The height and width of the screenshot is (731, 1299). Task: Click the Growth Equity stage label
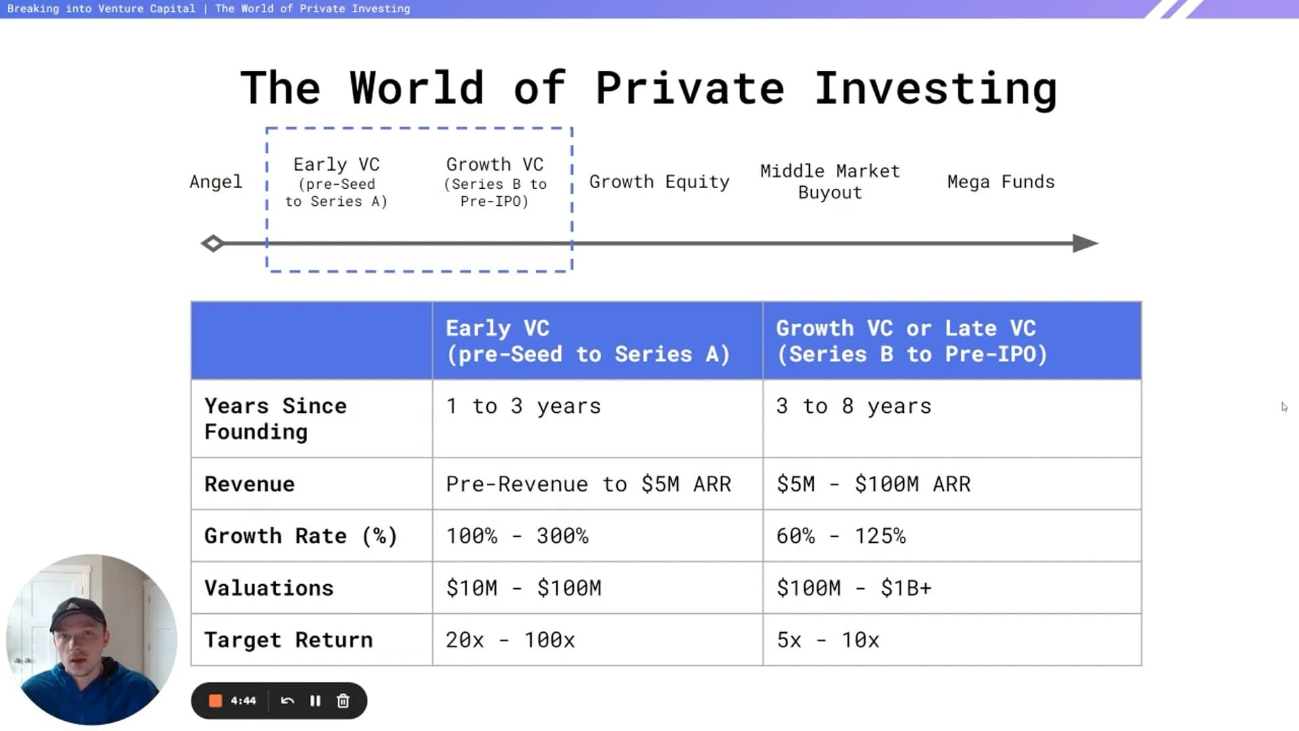659,182
